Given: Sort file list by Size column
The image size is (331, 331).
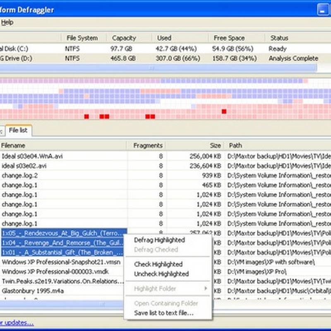Looking at the screenshot, I should 215,146.
